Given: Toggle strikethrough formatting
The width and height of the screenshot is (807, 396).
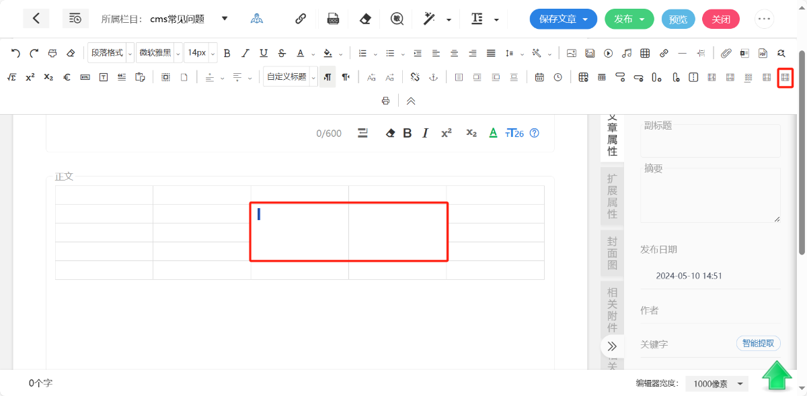Looking at the screenshot, I should tap(282, 53).
